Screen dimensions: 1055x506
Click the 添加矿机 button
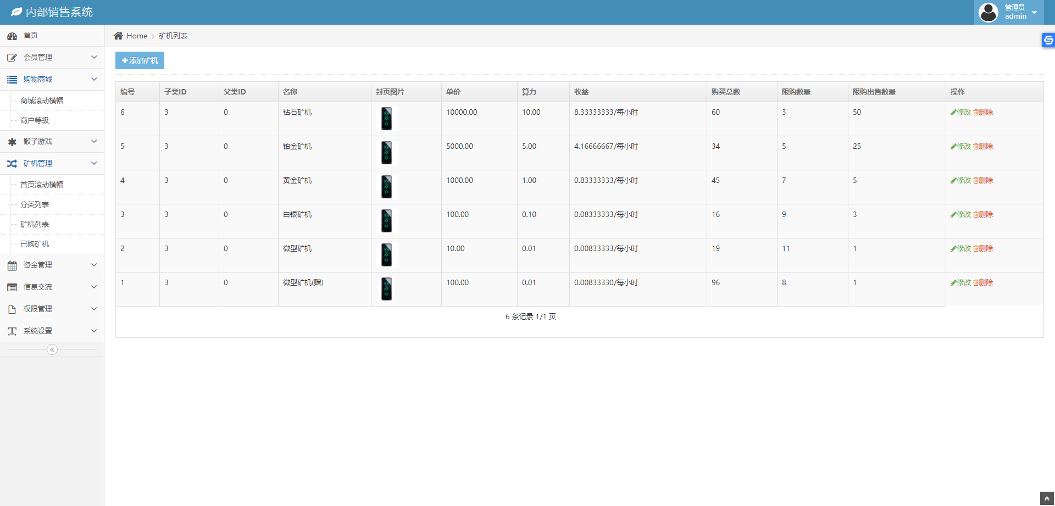140,60
